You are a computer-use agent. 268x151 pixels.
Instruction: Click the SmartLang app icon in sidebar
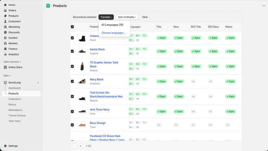point(5,83)
